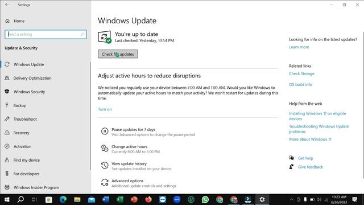Open More about Windows 11 link

point(310,139)
